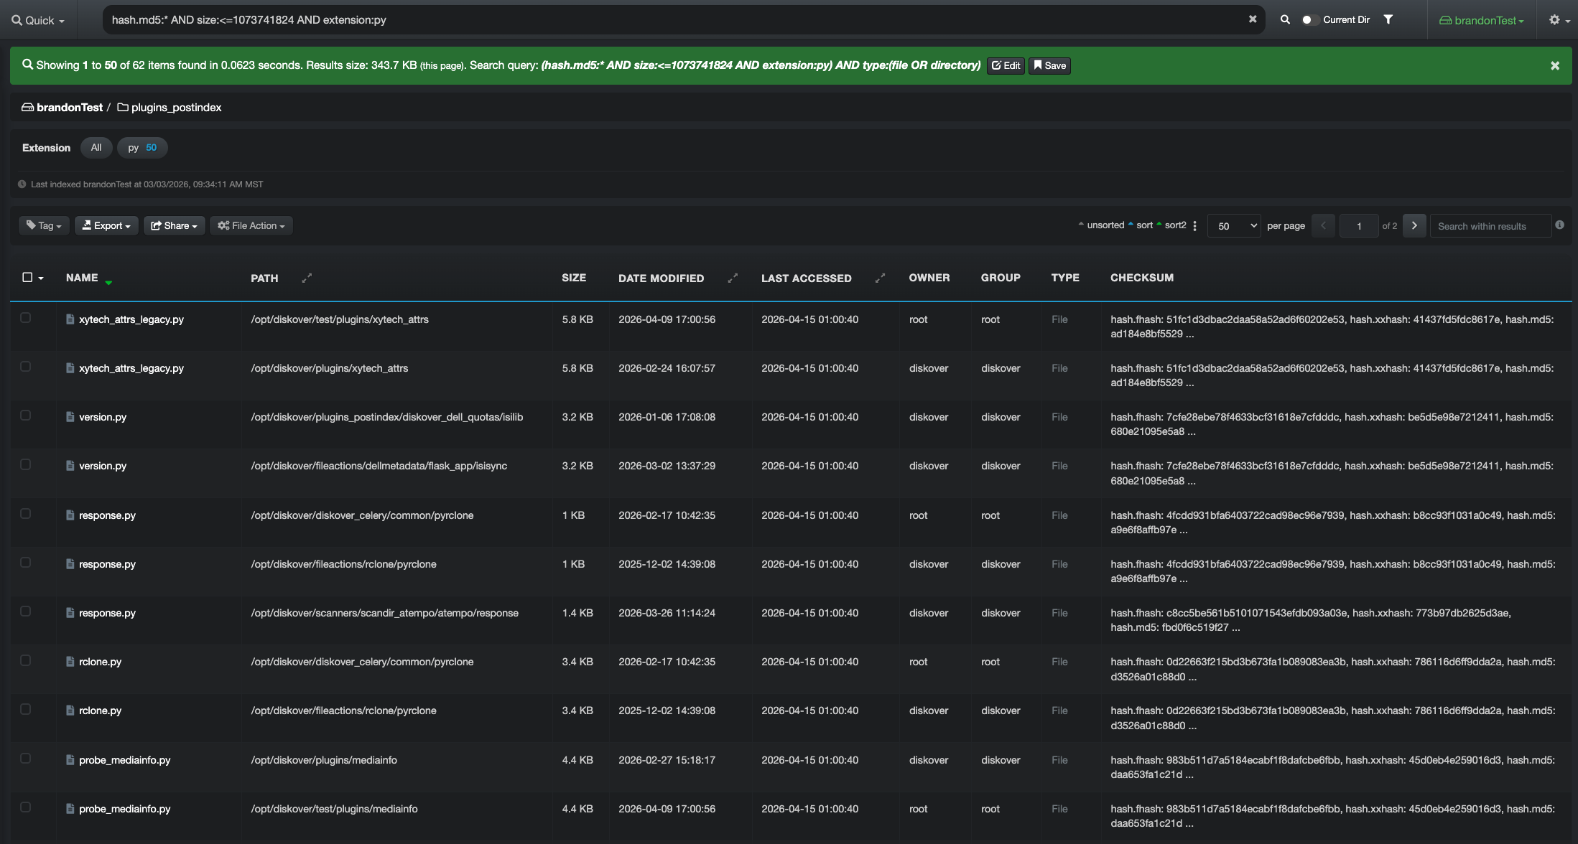Open the filter funnel icon
Screen dimensions: 1578x844
[1388, 19]
